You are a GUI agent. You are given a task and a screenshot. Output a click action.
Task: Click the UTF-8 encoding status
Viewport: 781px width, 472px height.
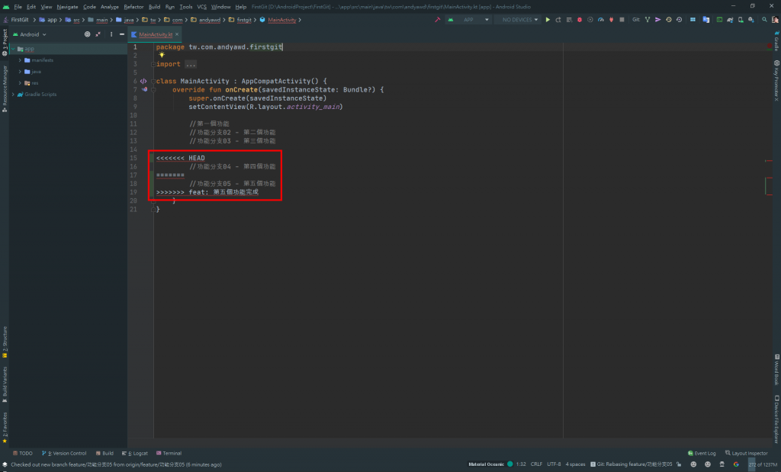pyautogui.click(x=554, y=464)
